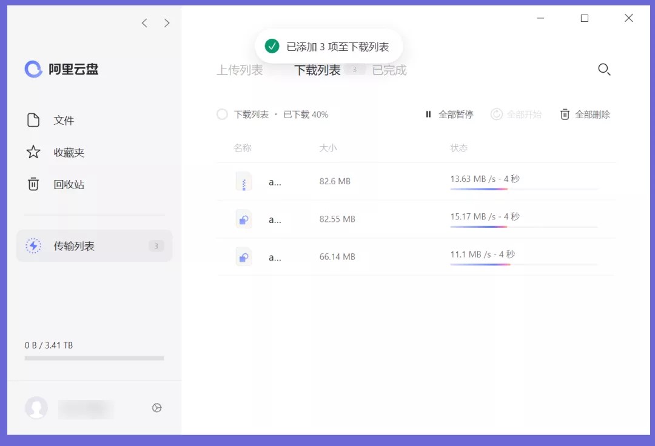
Task: Click the 大小 column header
Action: coord(328,147)
